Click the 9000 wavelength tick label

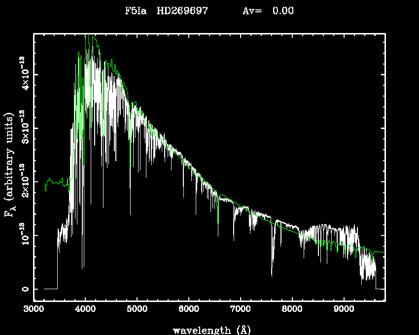pyautogui.click(x=343, y=309)
